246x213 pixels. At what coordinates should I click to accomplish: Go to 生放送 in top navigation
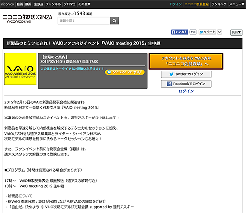click(39, 4)
